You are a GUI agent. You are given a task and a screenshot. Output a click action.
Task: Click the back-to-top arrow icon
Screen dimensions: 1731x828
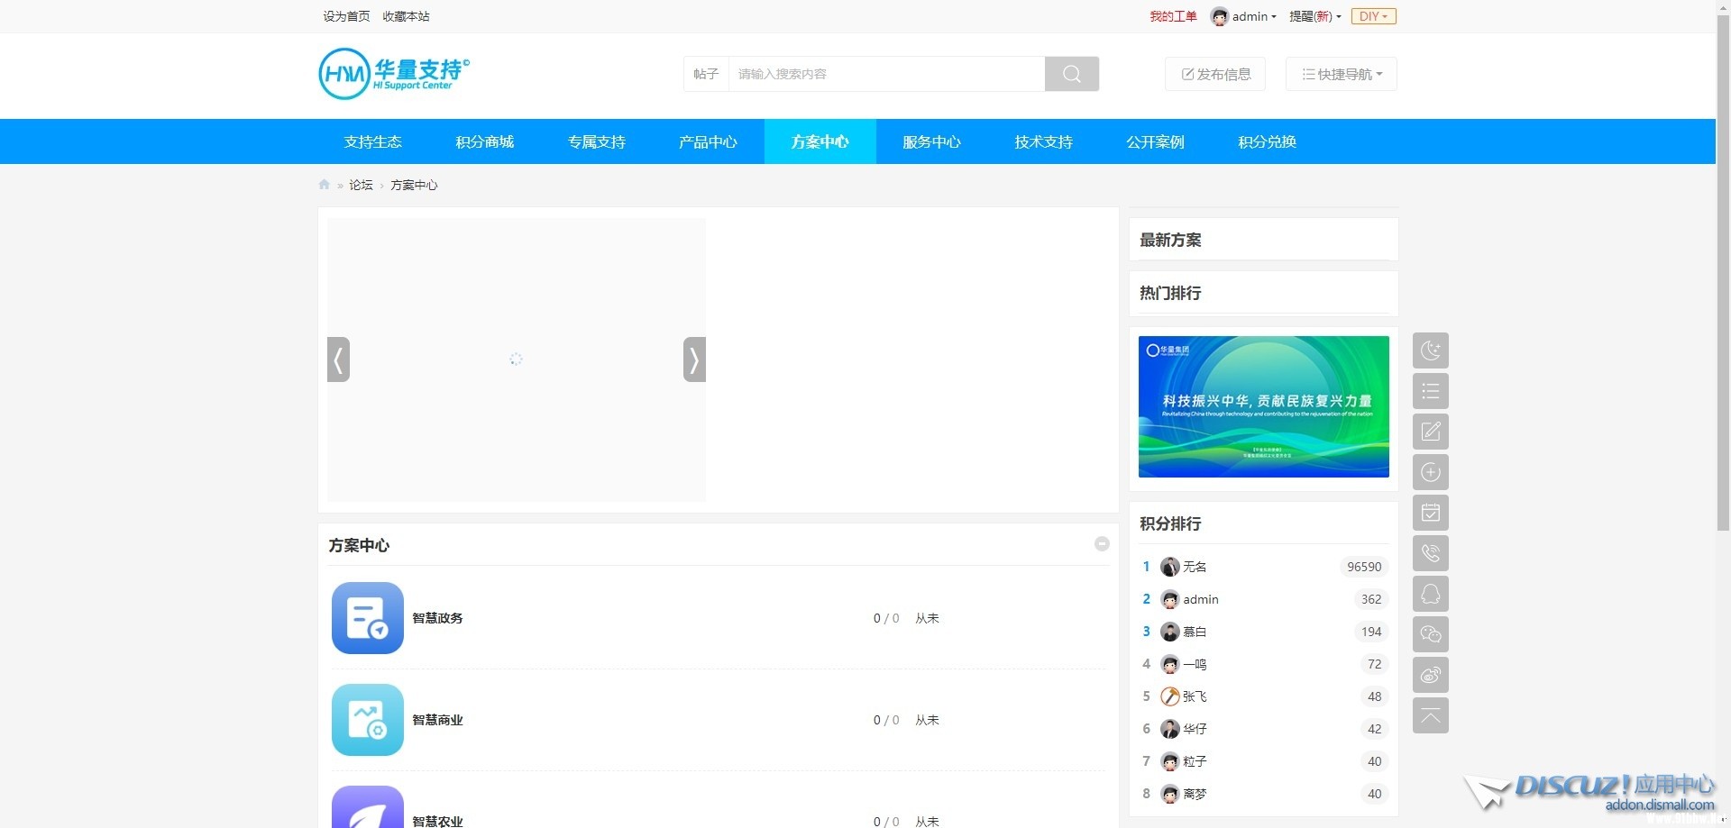point(1430,715)
